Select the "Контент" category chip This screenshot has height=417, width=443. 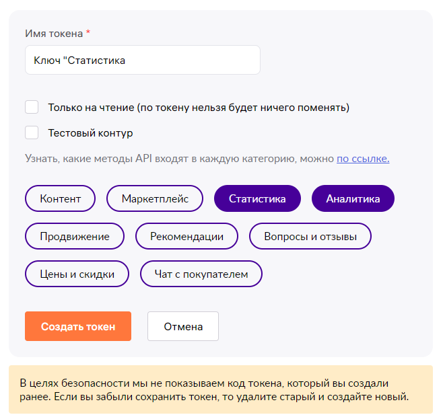point(61,198)
